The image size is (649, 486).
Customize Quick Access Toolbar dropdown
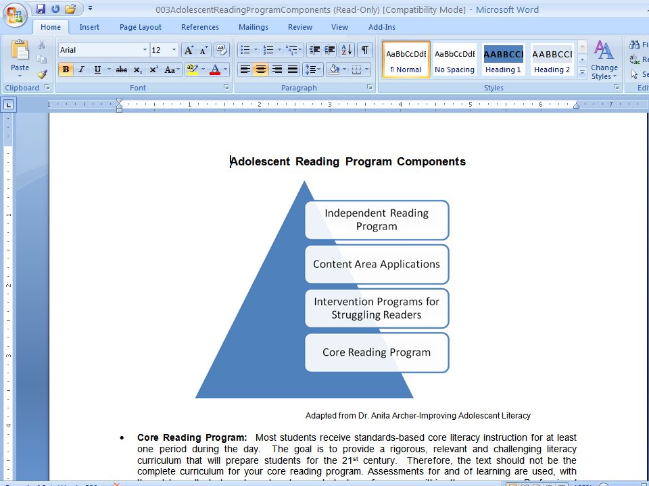coord(90,8)
